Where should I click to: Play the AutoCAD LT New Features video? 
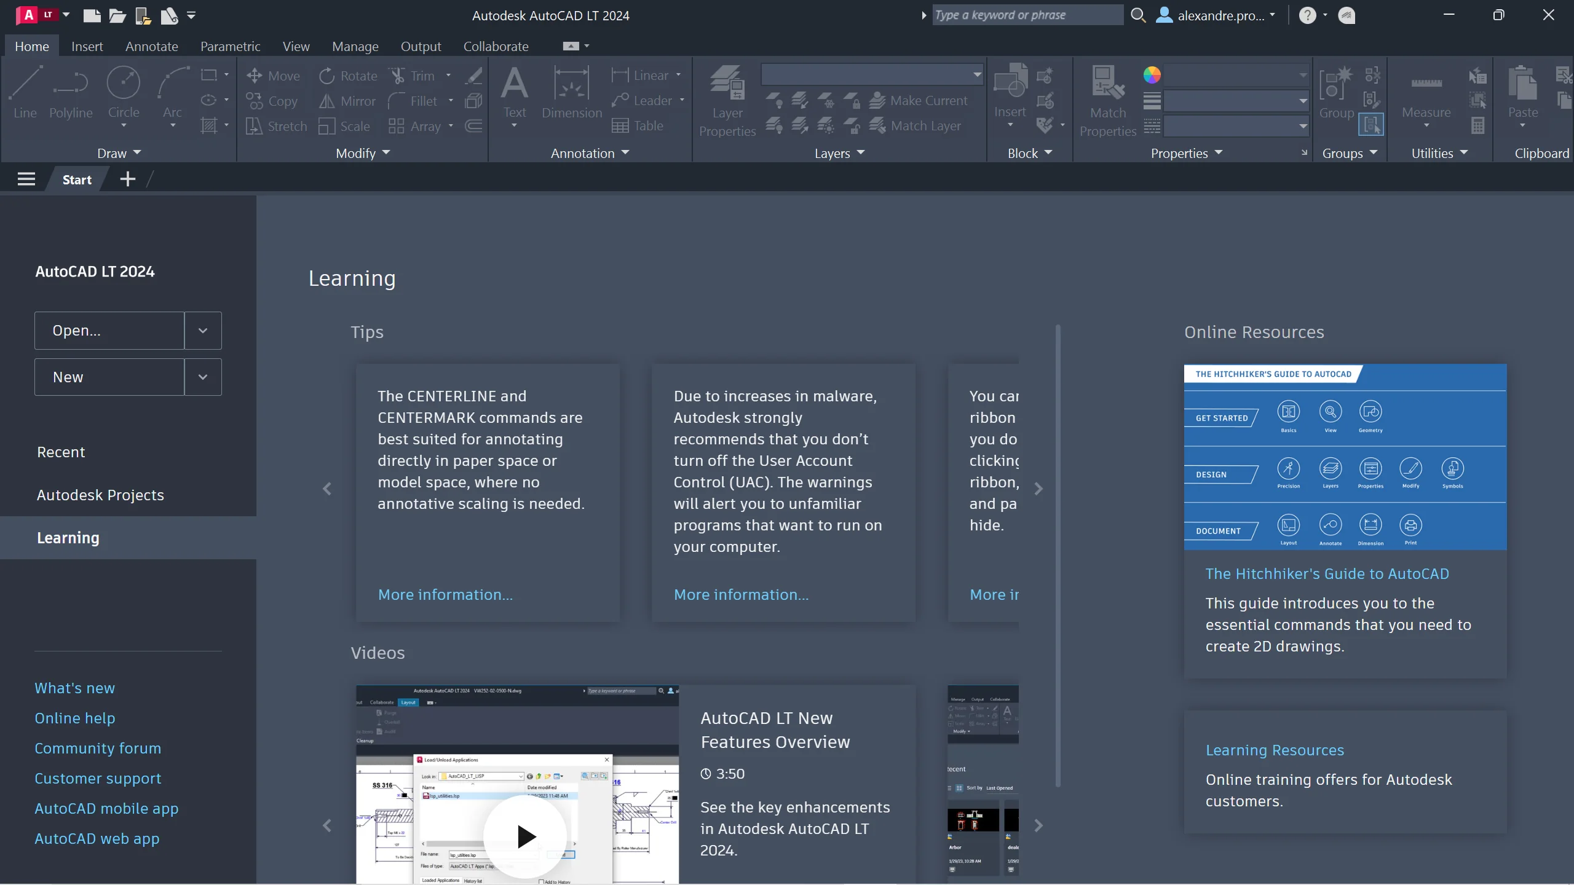pyautogui.click(x=526, y=837)
